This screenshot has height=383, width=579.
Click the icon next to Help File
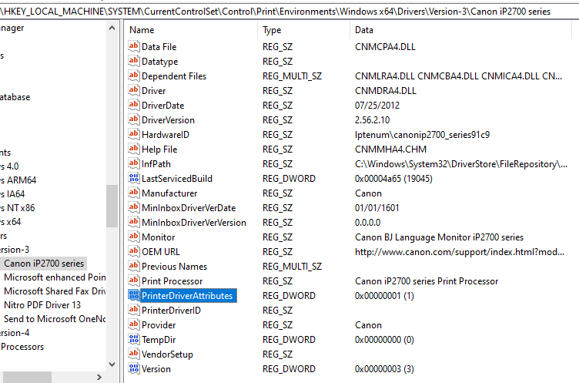[134, 149]
